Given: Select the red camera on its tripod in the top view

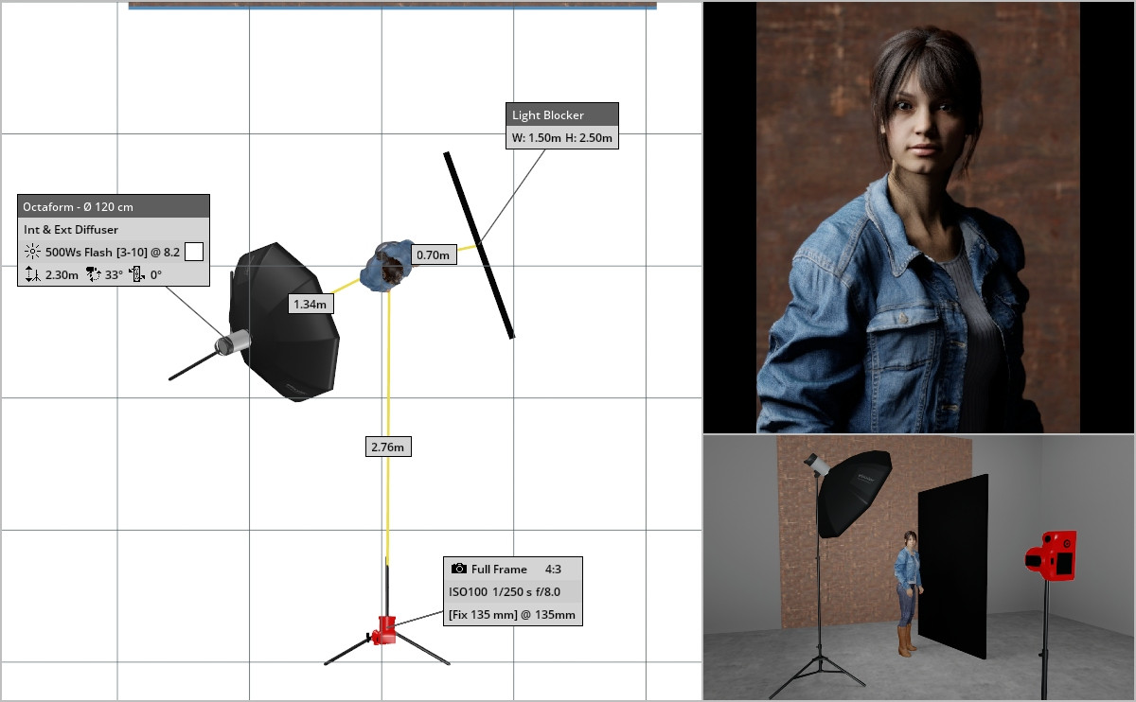Looking at the screenshot, I should [x=385, y=631].
